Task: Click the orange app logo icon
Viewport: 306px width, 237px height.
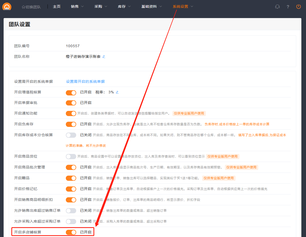Action: point(7,6)
